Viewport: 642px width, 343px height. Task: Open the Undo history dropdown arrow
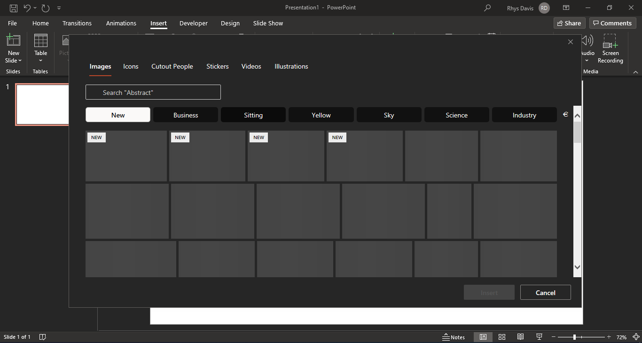35,8
